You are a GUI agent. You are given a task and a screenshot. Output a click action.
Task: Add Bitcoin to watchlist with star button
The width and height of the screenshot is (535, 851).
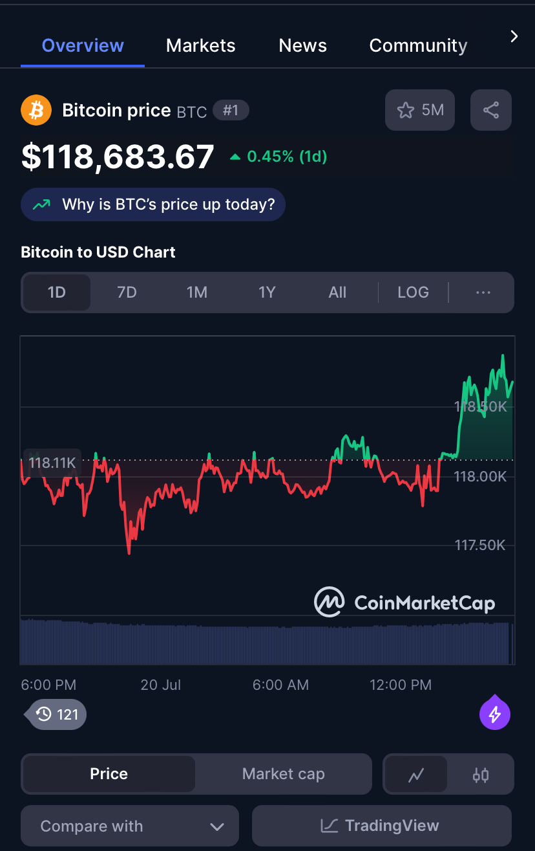tap(420, 110)
